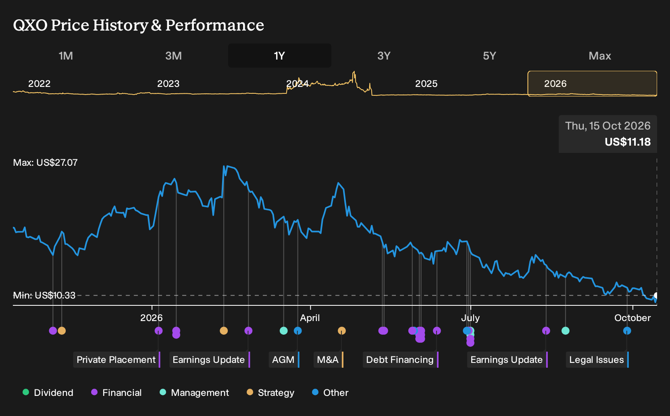Viewport: 670px width, 416px height.
Task: Toggle the Financial legend filter
Action: (117, 393)
